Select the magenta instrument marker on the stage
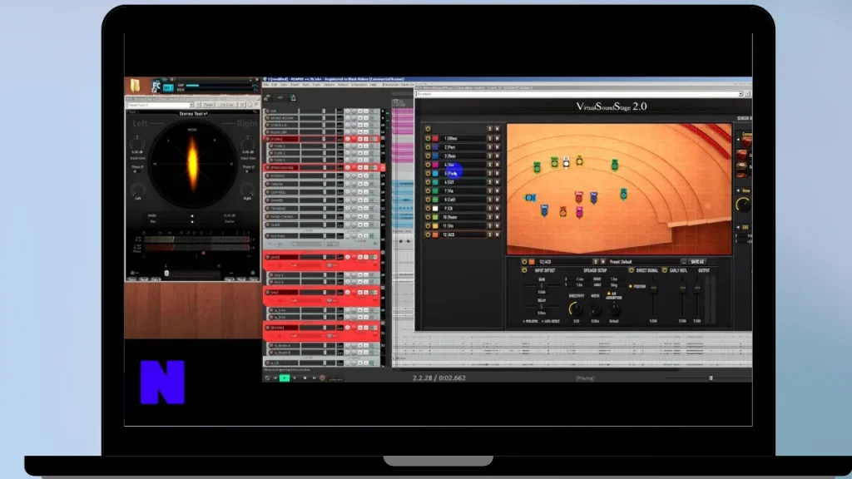The image size is (852, 479). pyautogui.click(x=579, y=212)
